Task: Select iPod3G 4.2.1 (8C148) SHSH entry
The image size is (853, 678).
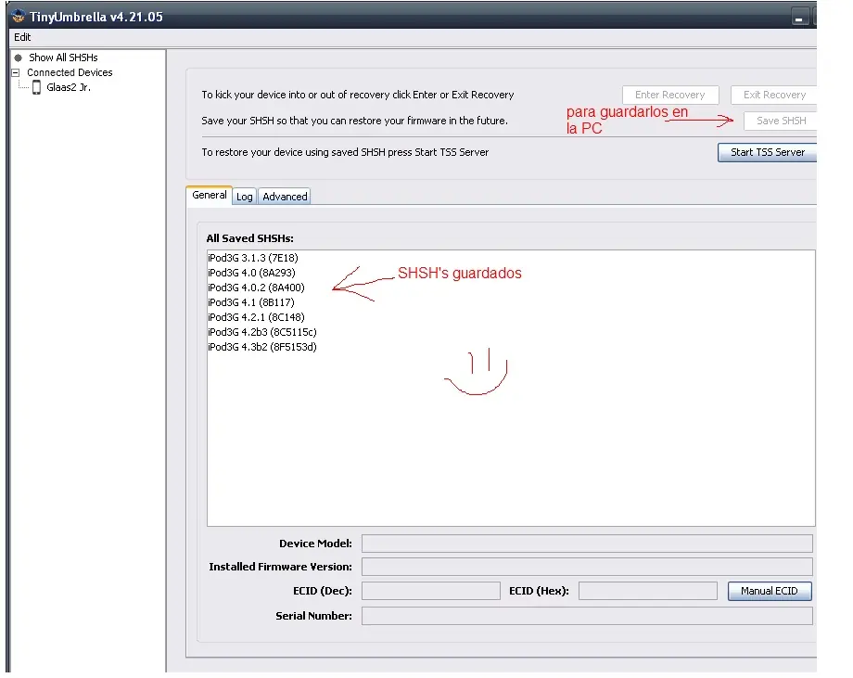Action: (x=256, y=316)
